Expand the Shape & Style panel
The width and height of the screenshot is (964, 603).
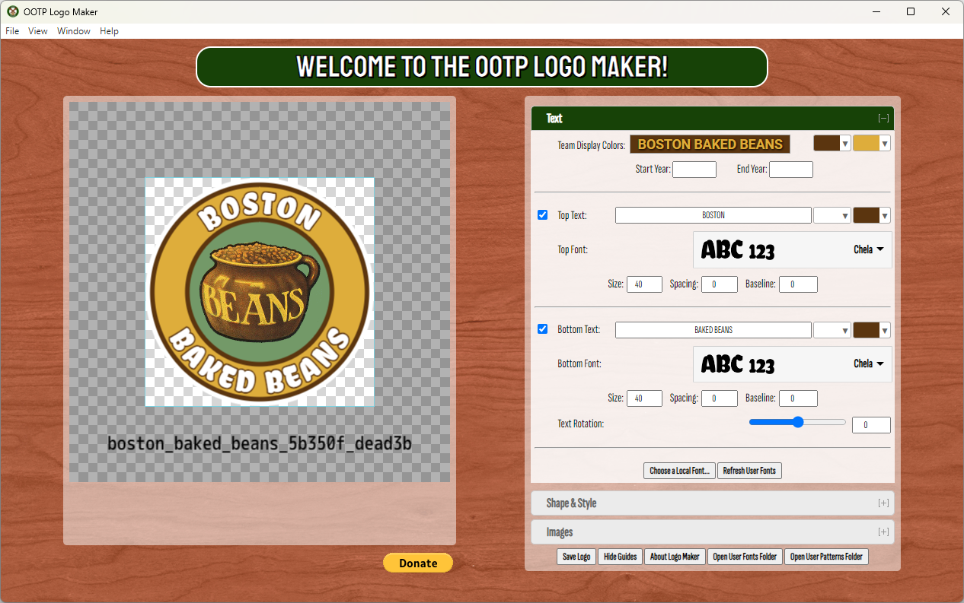click(x=883, y=503)
